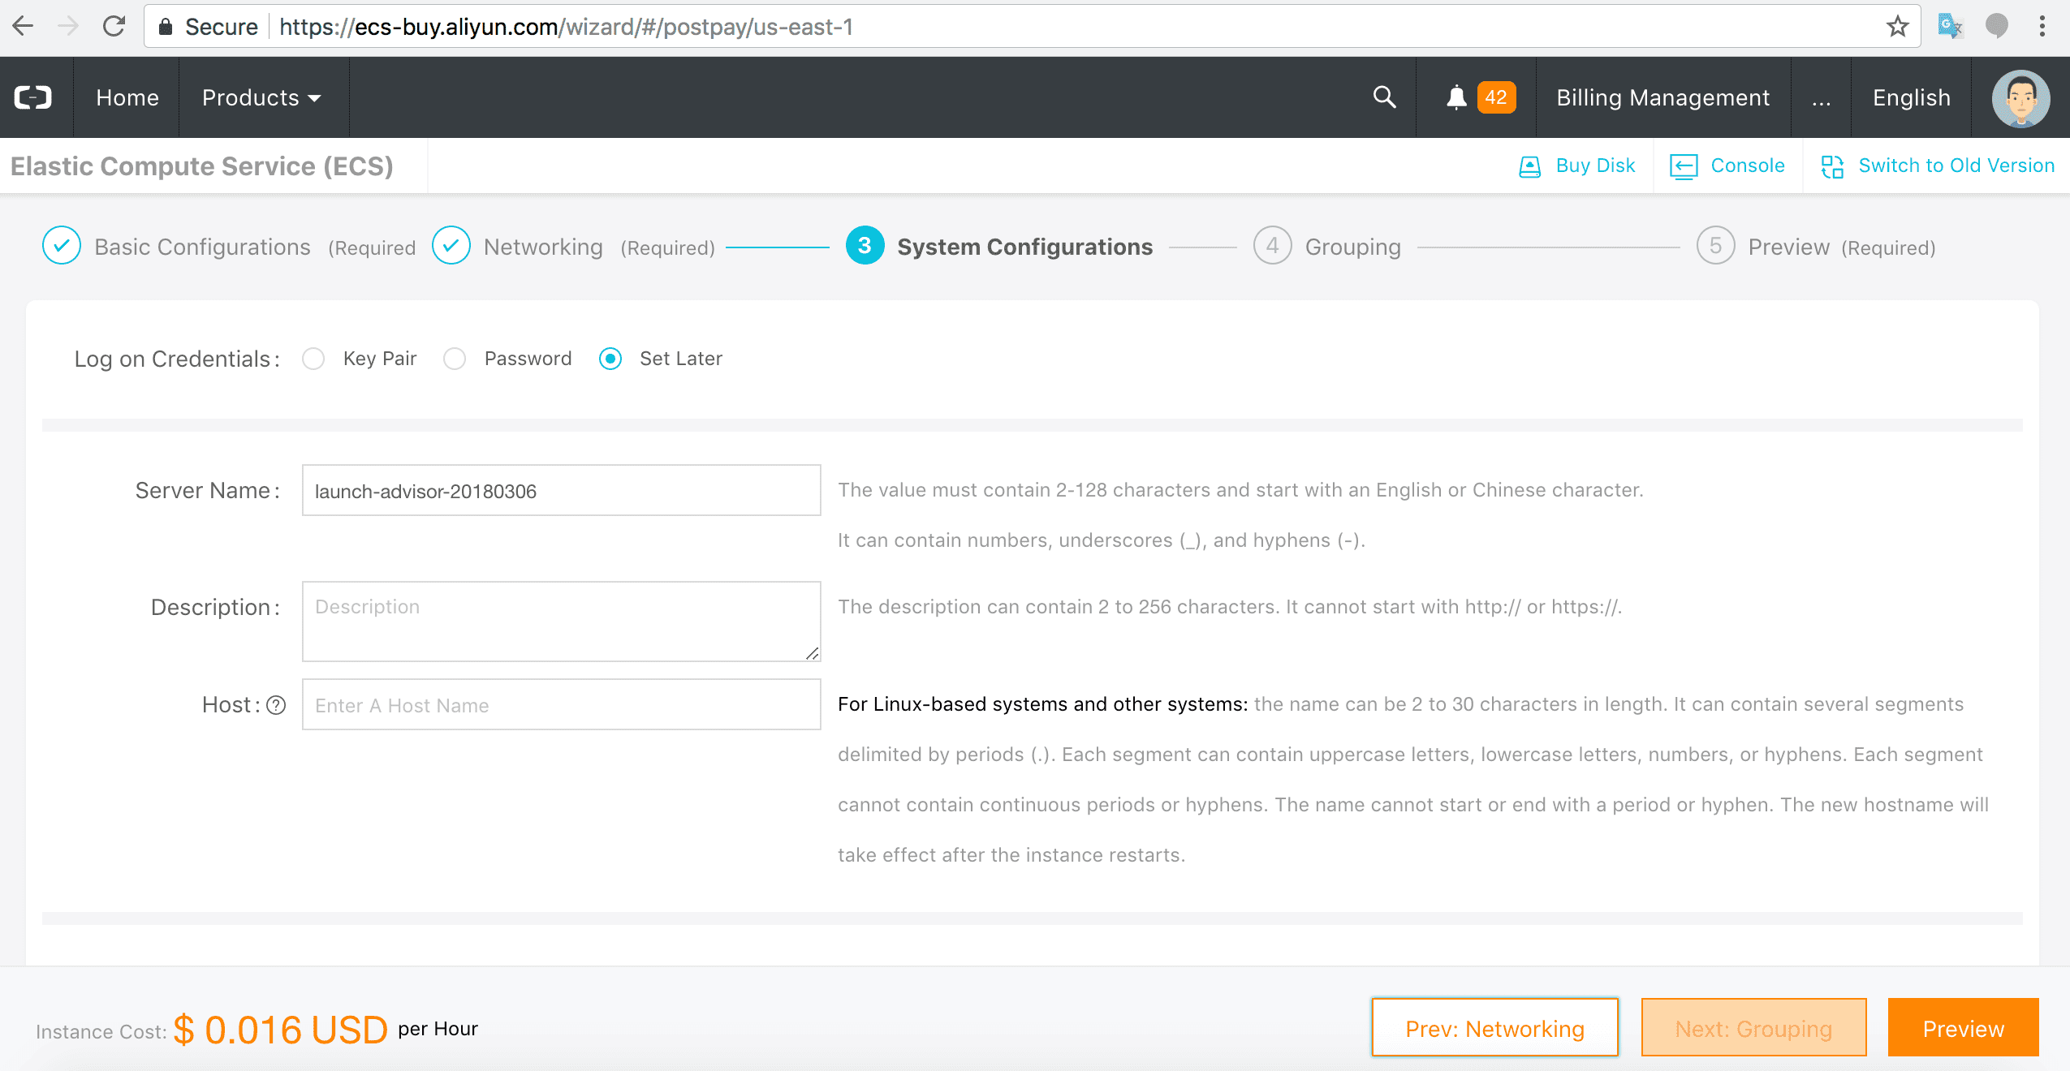Open Billing Management
The width and height of the screenshot is (2070, 1071).
click(x=1662, y=97)
